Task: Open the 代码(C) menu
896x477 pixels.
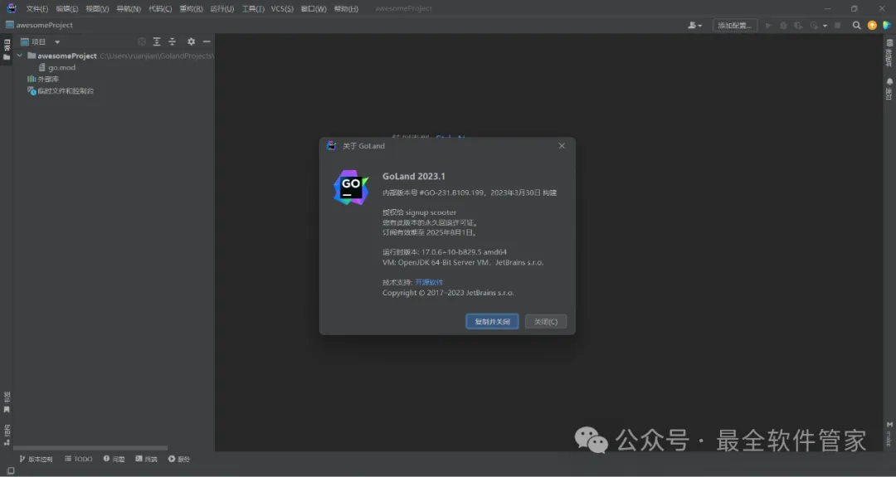Action: [x=160, y=8]
